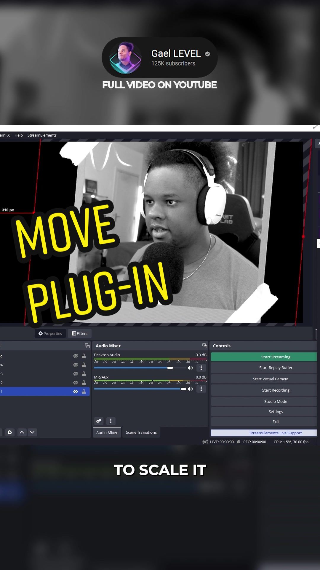Move selected source up with arrow
The width and height of the screenshot is (320, 570).
22,432
